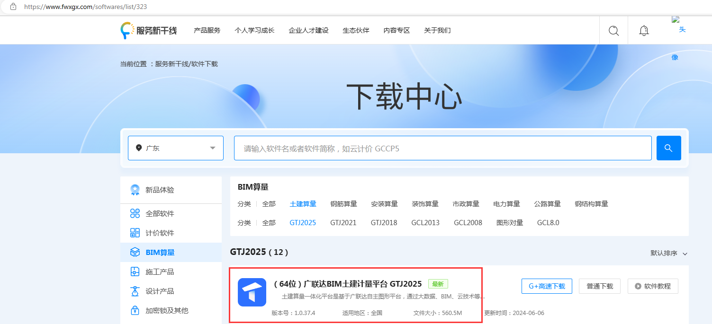The image size is (712, 324).
Task: Open 设计产品 in sidebar
Action: [171, 291]
